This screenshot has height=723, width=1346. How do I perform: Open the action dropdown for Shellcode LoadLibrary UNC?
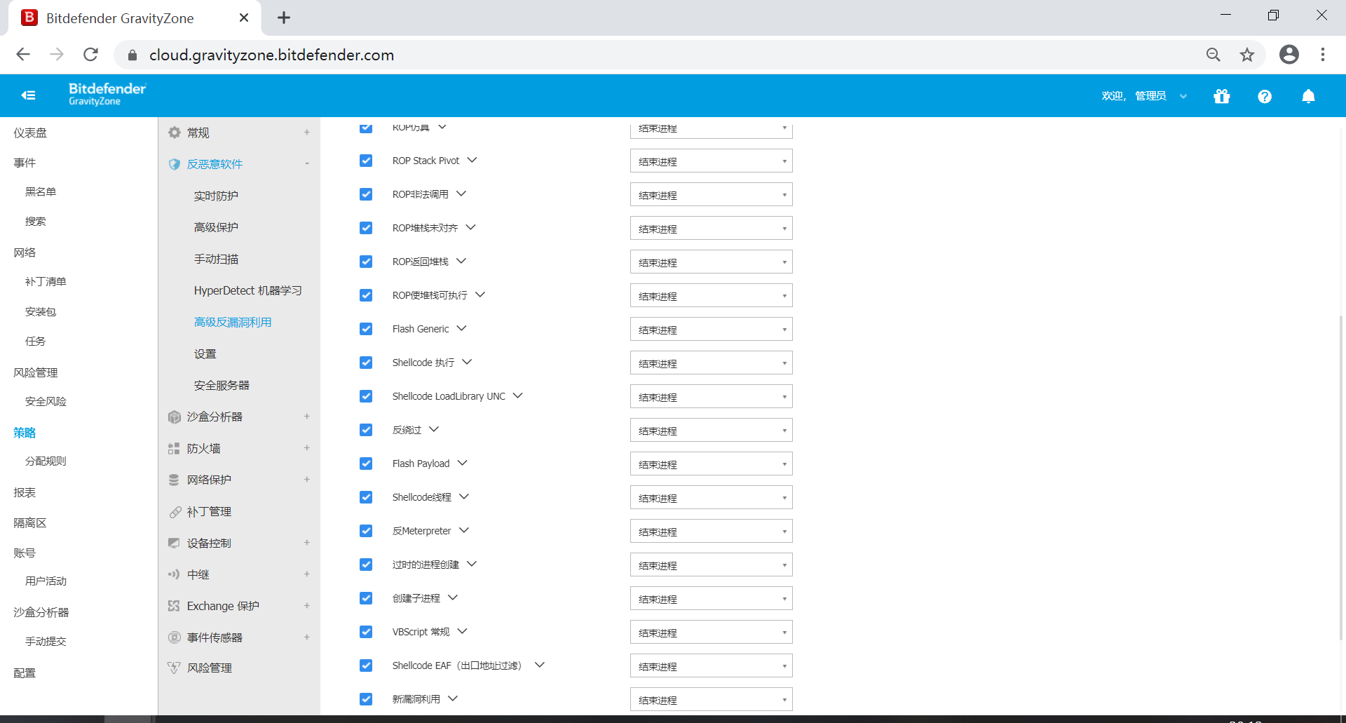coord(711,397)
